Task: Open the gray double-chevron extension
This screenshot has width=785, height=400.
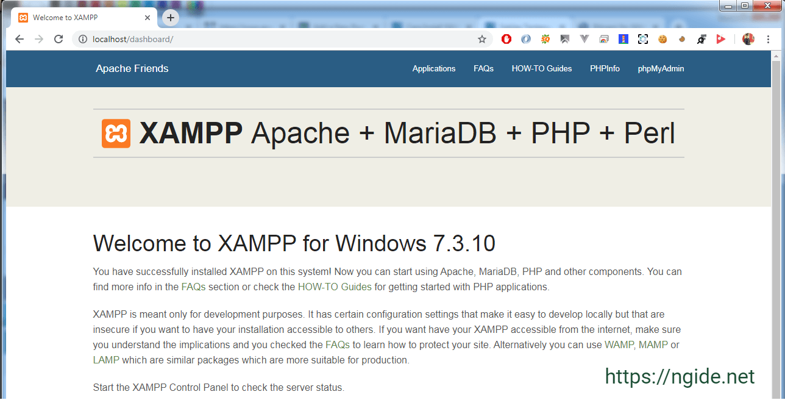Action: pyautogui.click(x=565, y=39)
